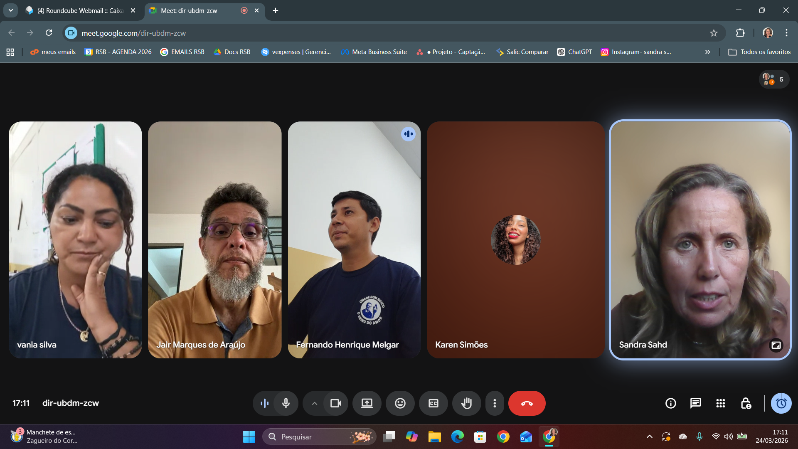Mute the microphone in Meet
The image size is (798, 449).
(286, 403)
